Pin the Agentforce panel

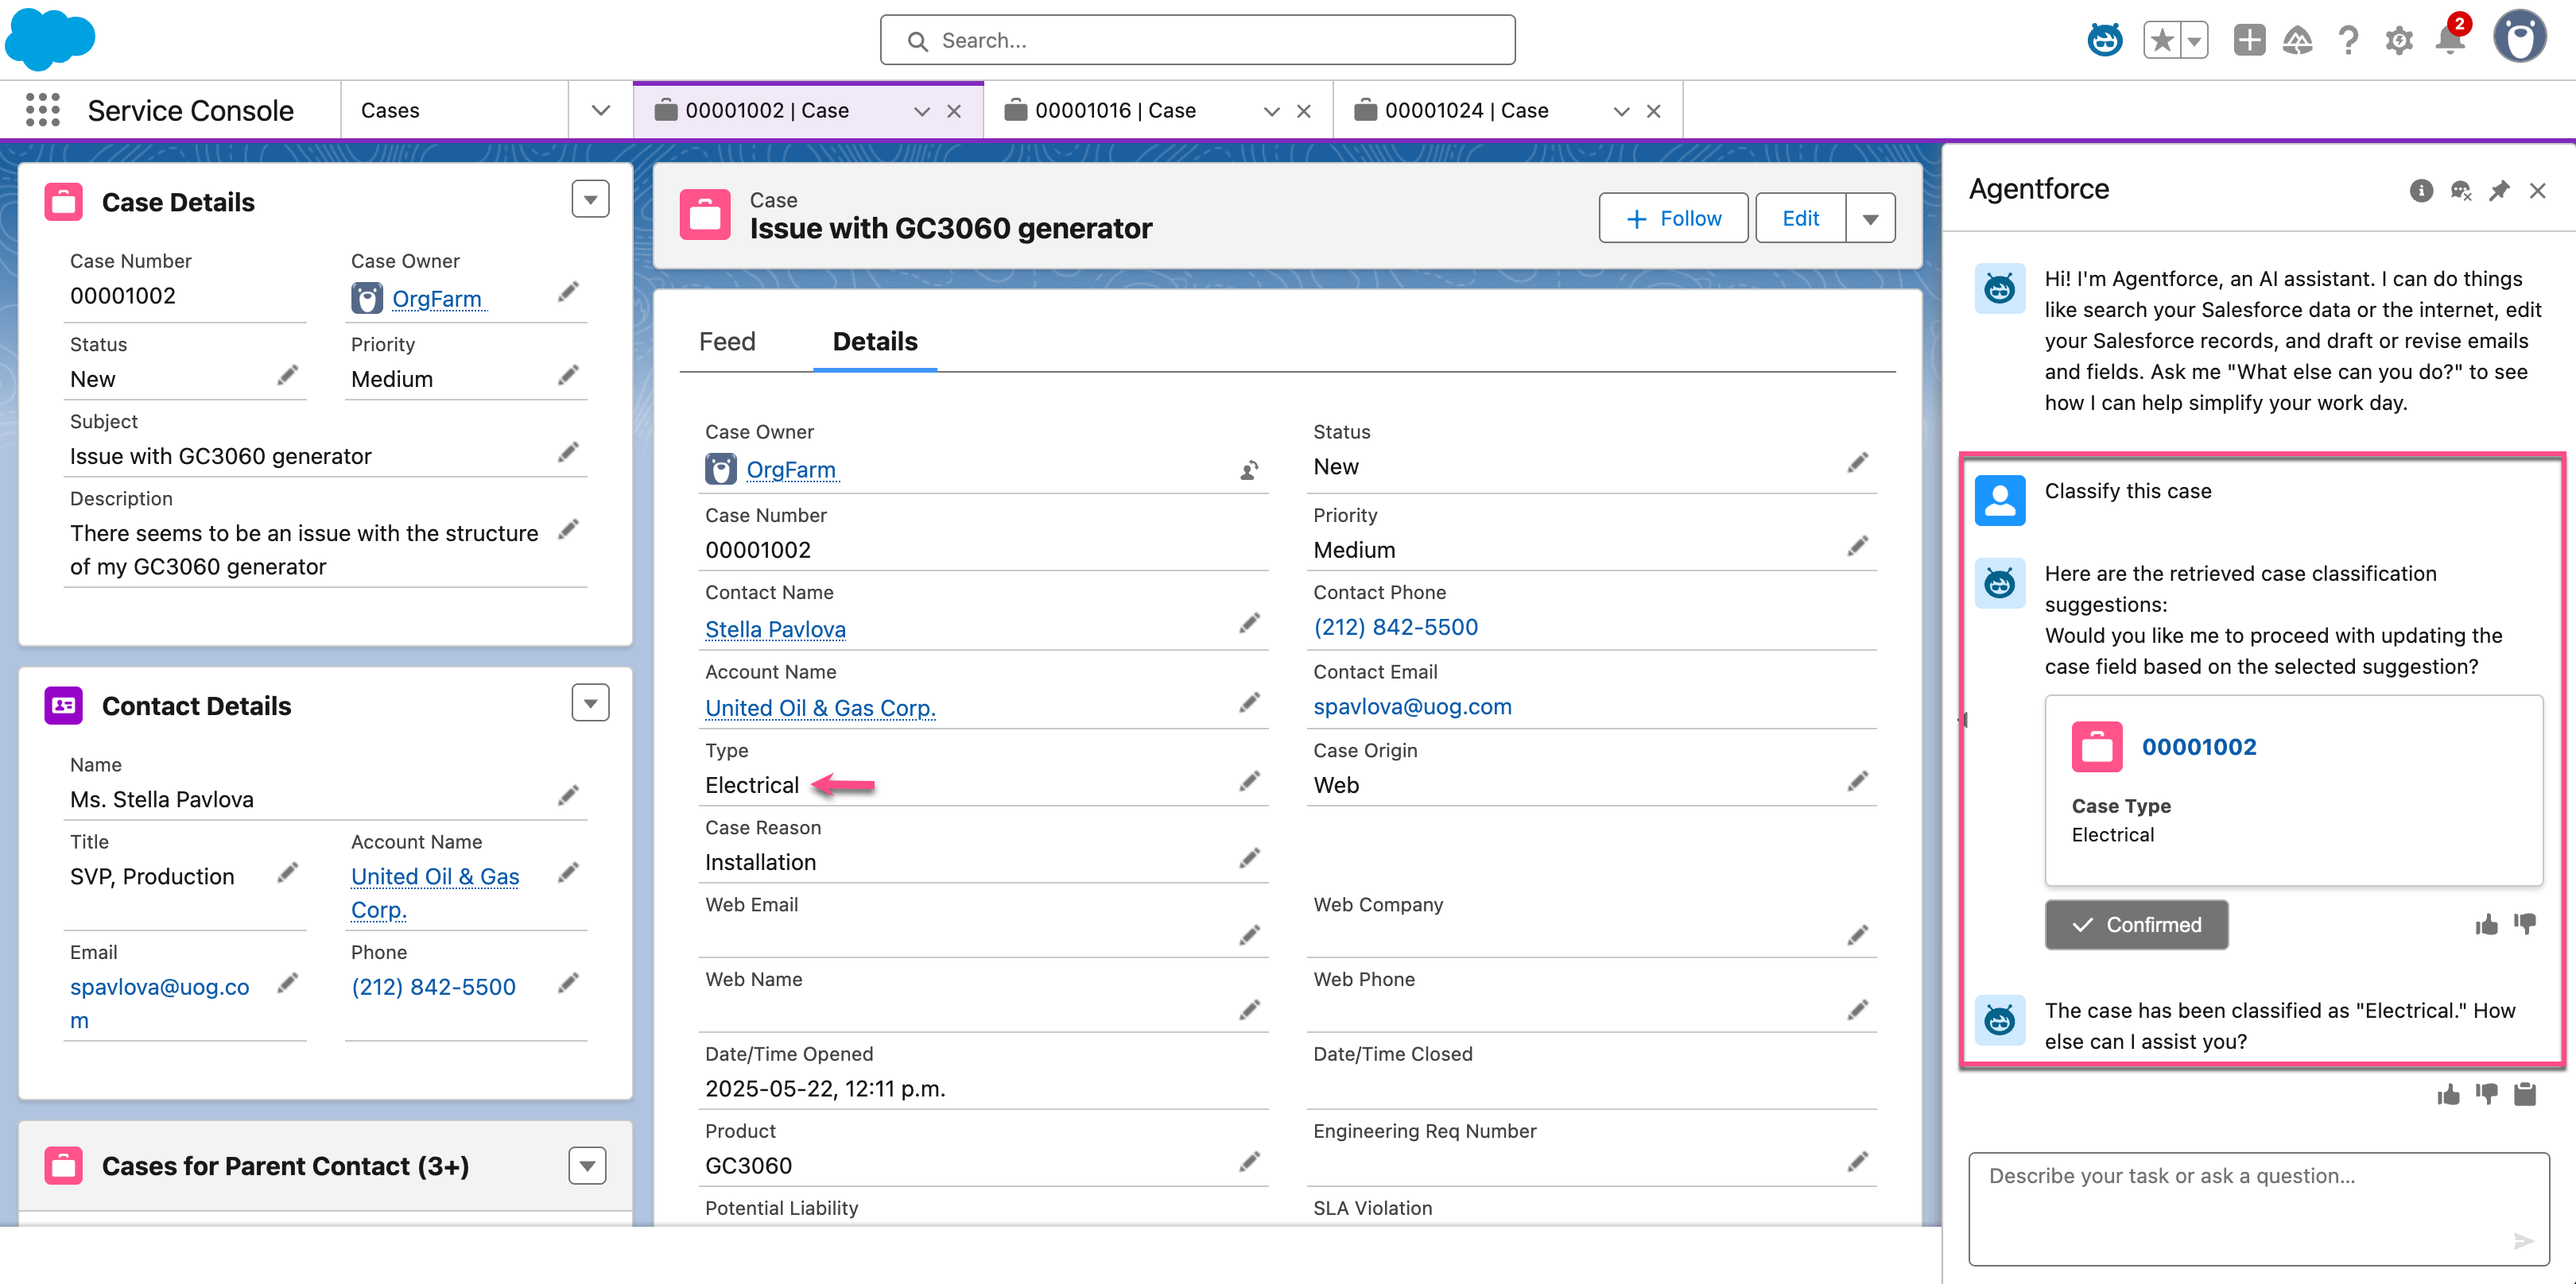pos(2499,190)
